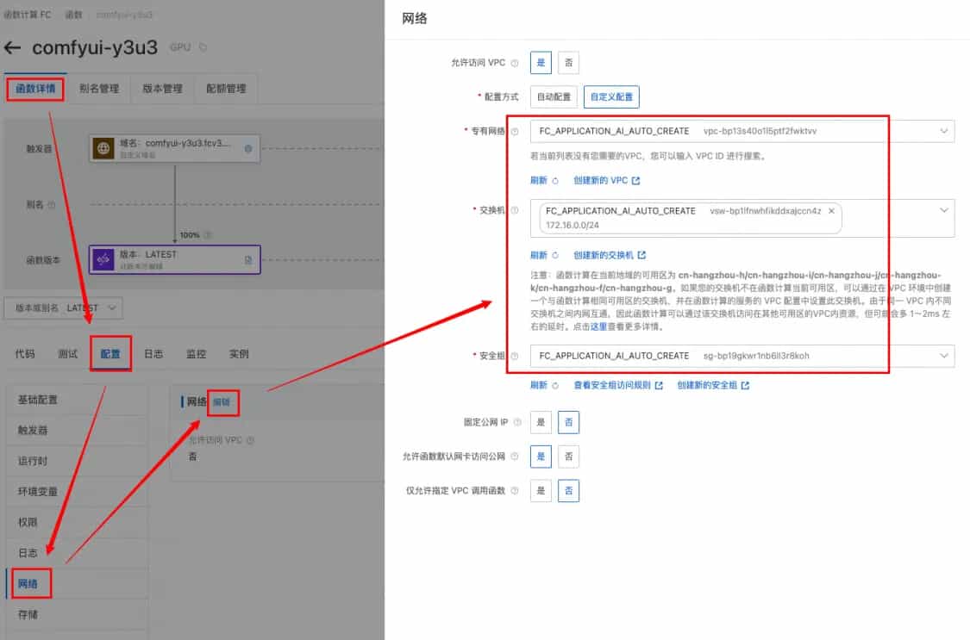Open the 版本或别名 LATEST selector

62,308
